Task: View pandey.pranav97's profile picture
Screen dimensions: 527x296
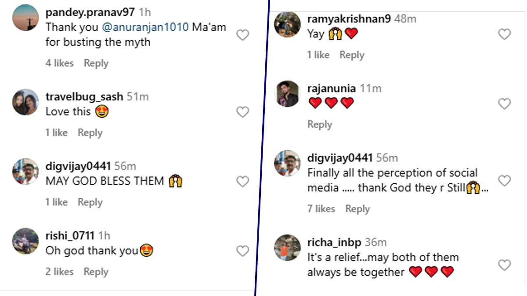Action: point(25,18)
